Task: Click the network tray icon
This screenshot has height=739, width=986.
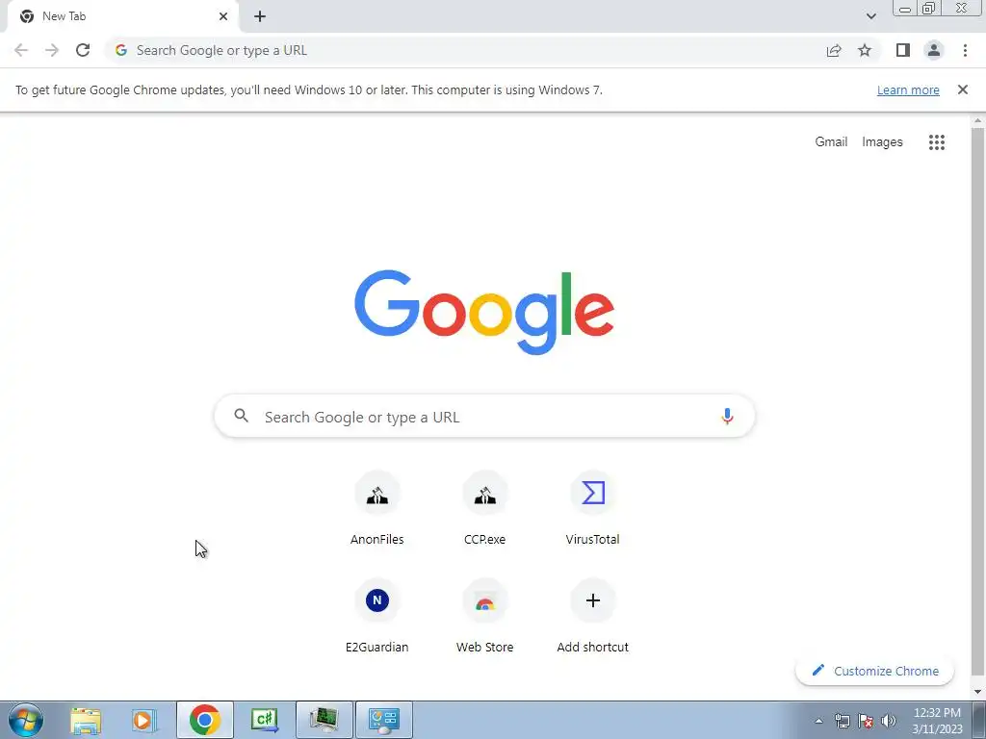Action: pos(842,721)
